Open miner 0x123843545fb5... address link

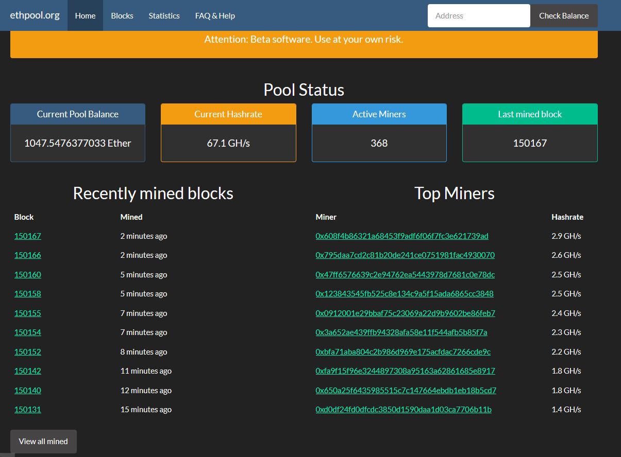coord(405,294)
